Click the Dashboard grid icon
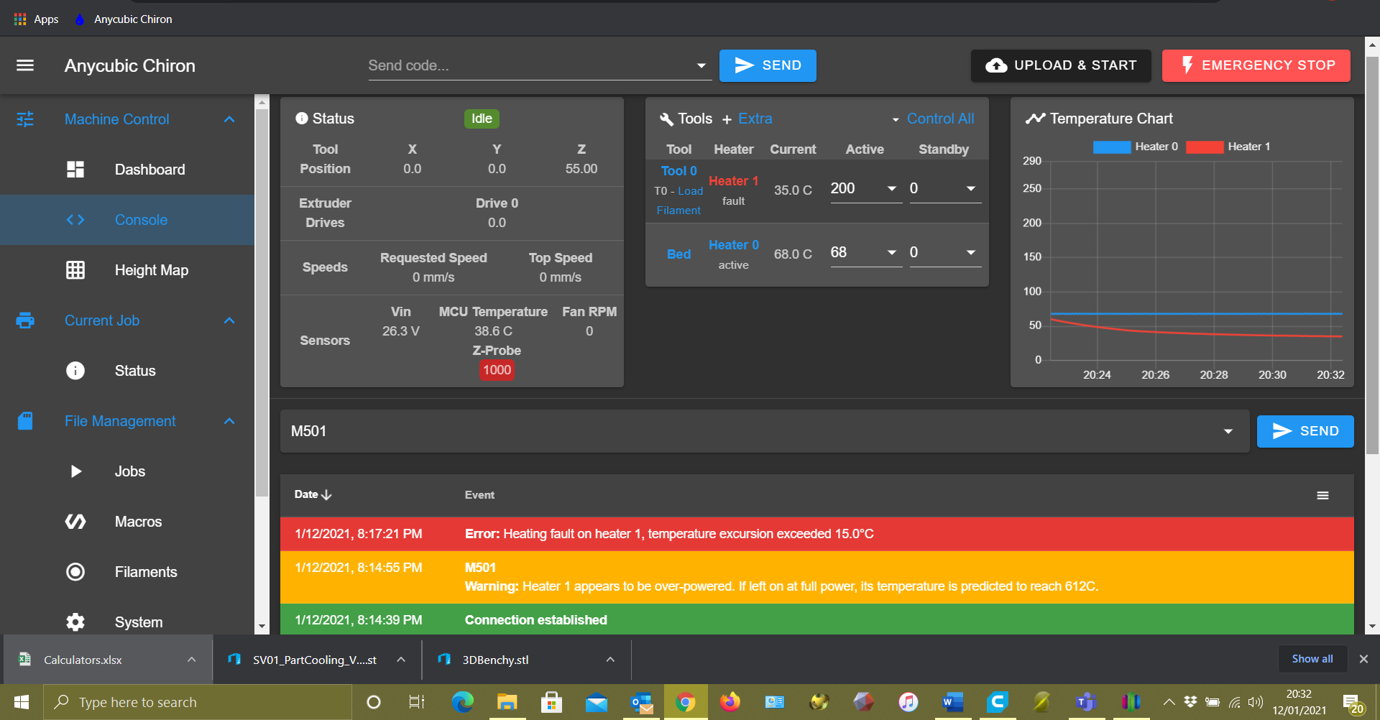Image resolution: width=1380 pixels, height=720 pixels. pyautogui.click(x=75, y=170)
